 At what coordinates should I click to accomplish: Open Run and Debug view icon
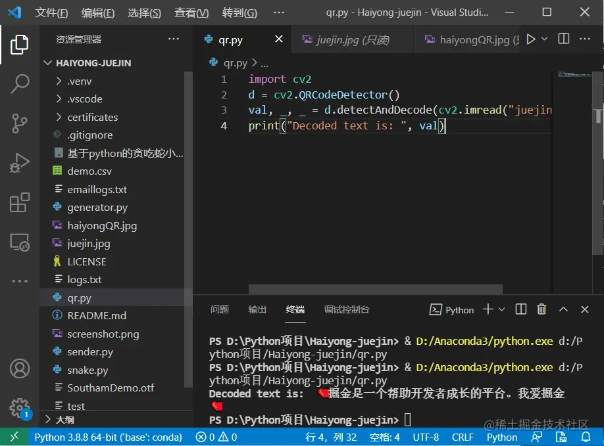coord(19,163)
